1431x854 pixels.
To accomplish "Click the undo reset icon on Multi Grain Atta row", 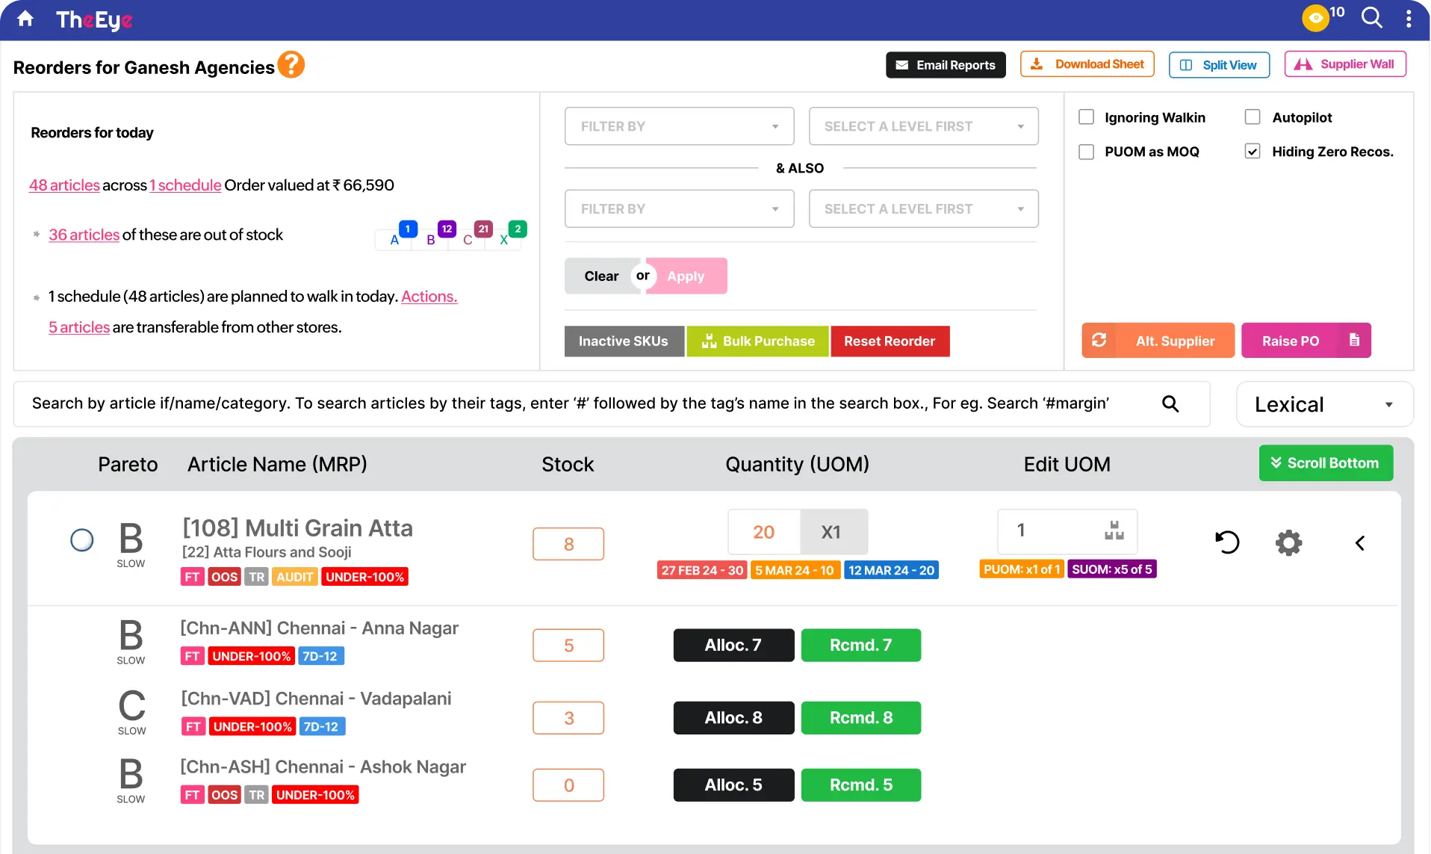I will 1227,542.
